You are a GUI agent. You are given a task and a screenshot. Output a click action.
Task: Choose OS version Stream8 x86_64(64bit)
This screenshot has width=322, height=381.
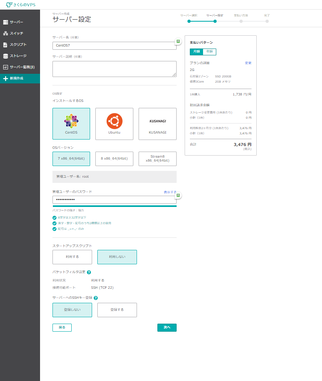pyautogui.click(x=157, y=158)
